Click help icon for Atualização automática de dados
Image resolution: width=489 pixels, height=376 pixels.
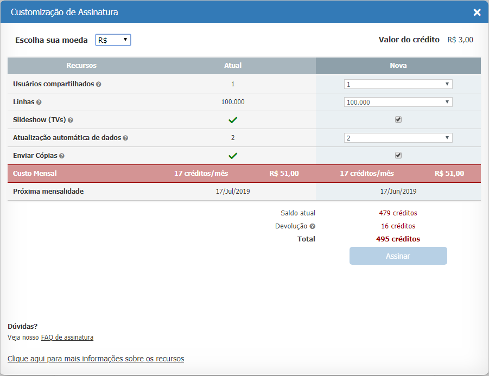pyautogui.click(x=126, y=138)
